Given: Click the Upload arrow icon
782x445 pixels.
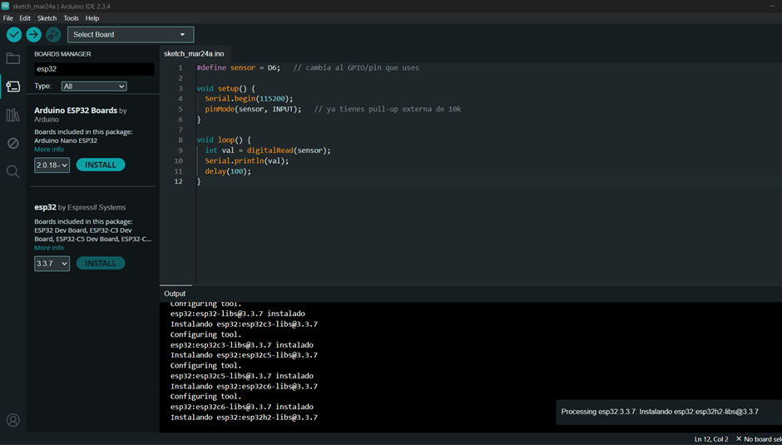Looking at the screenshot, I should click(x=33, y=34).
